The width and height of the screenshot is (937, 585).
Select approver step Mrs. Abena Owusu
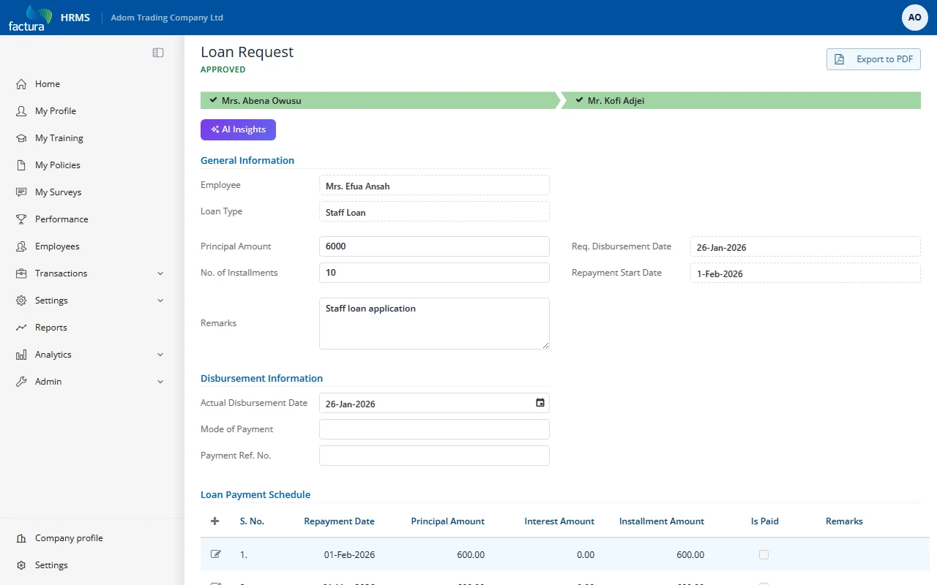point(379,101)
